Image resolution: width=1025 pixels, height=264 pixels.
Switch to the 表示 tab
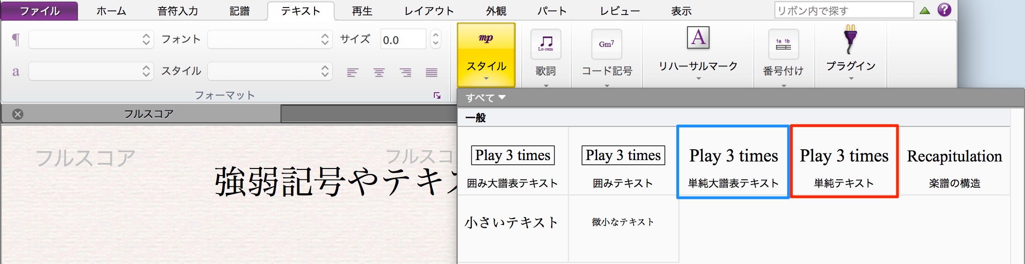pyautogui.click(x=681, y=11)
